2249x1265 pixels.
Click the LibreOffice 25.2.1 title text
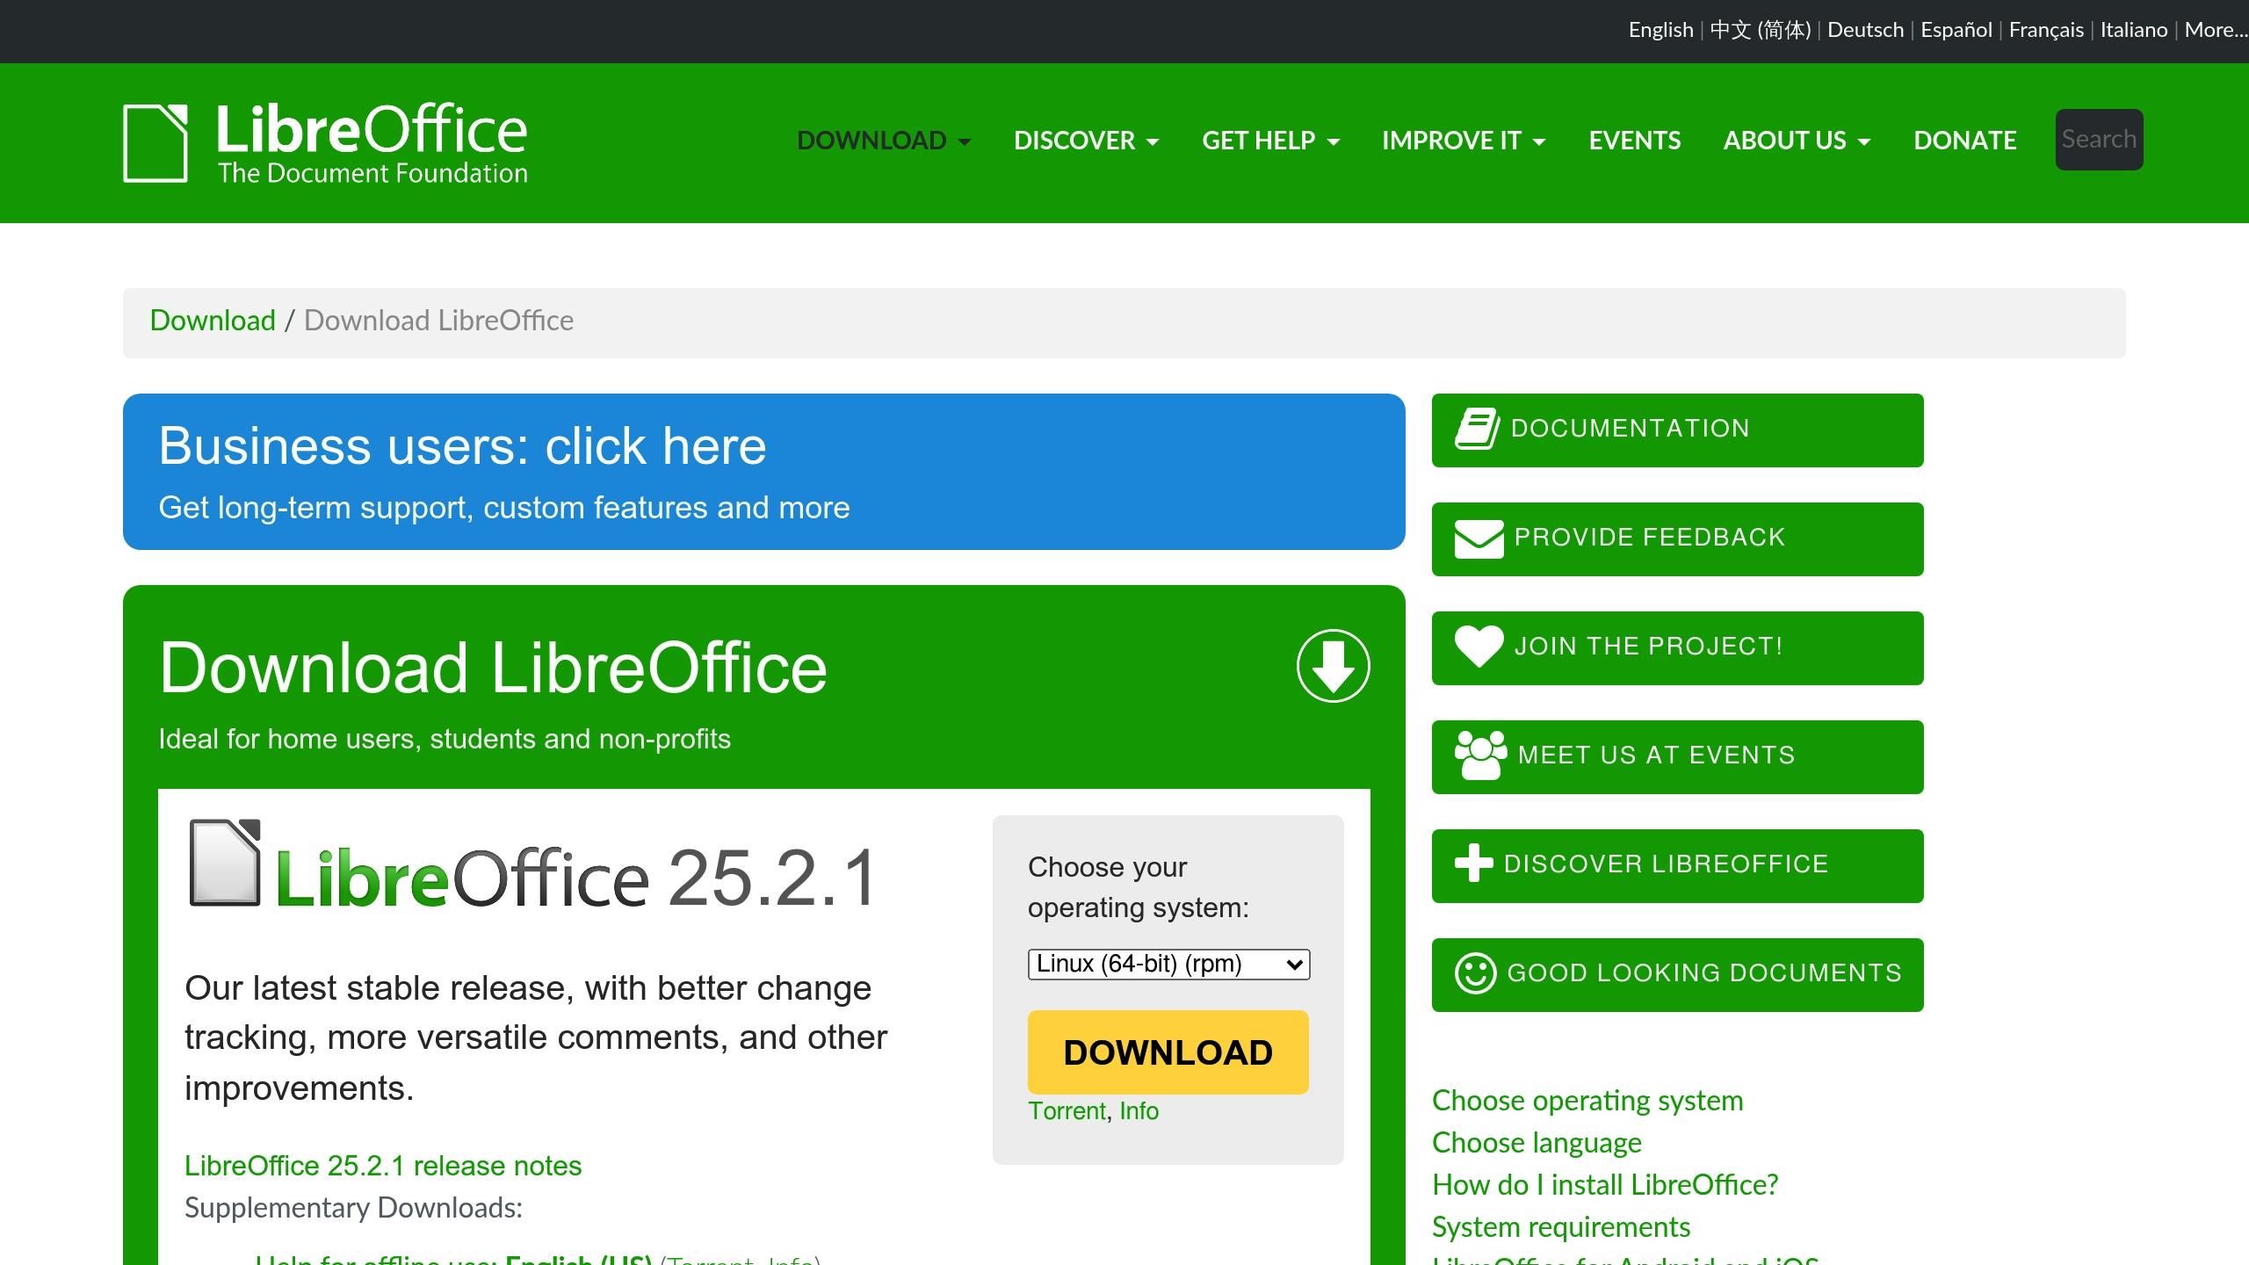[576, 877]
